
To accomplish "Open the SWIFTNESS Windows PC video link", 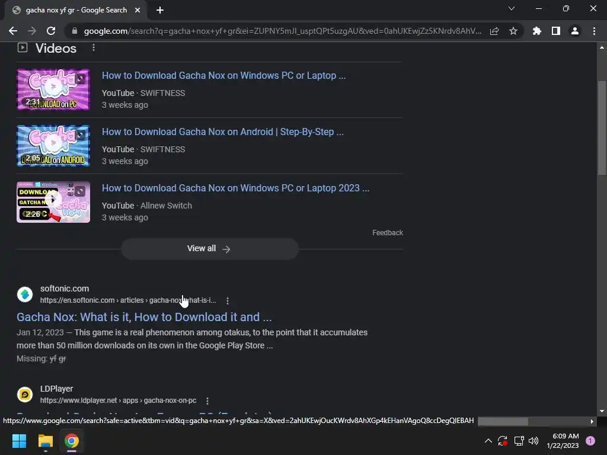I will coord(223,75).
